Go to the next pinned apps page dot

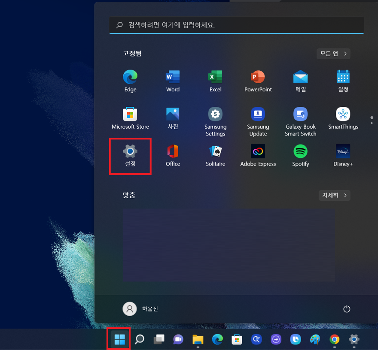pos(372,123)
